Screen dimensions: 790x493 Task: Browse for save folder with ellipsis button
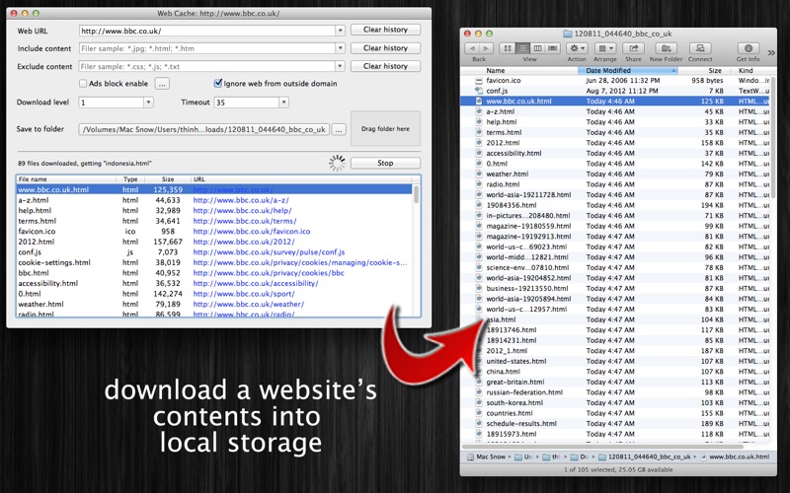(x=339, y=130)
